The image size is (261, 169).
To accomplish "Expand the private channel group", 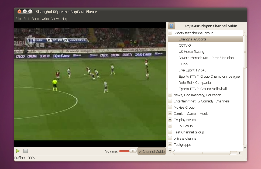I will [x=170, y=138].
